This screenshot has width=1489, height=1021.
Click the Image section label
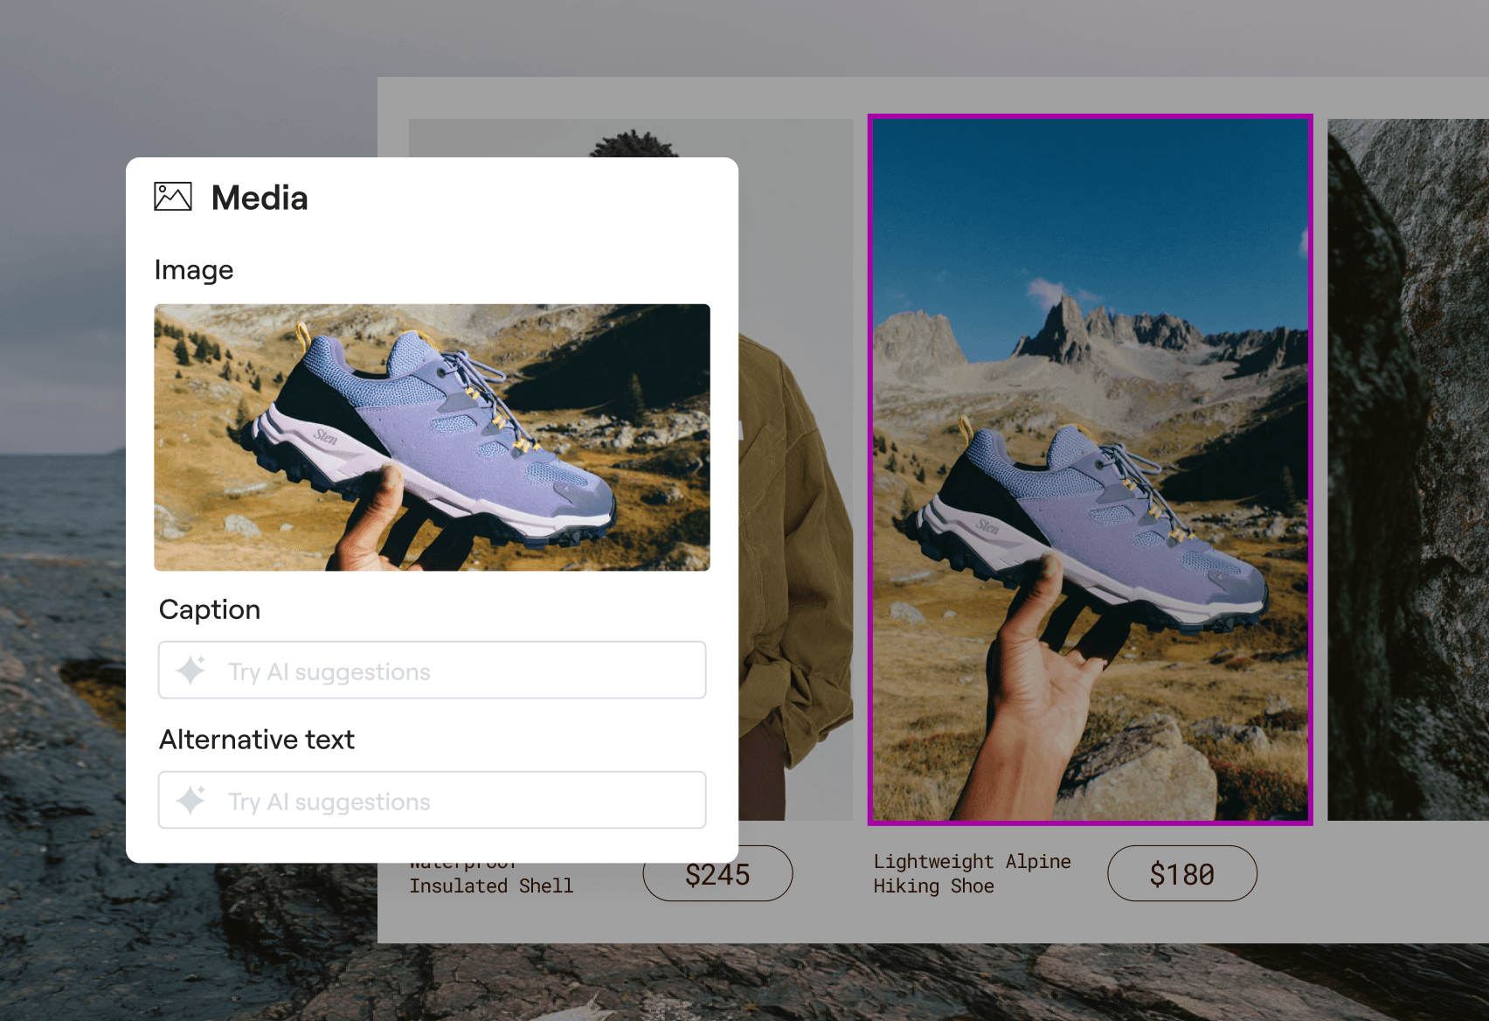tap(194, 270)
